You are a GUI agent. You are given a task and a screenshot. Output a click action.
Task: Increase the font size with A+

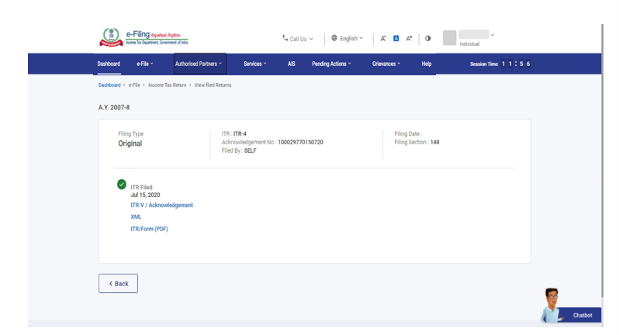tap(409, 39)
